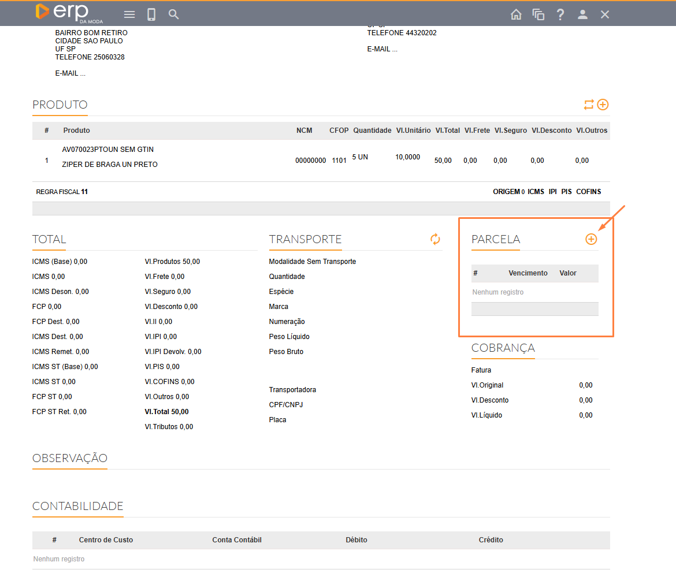
Task: Click the ICMS tax link
Action: 536,192
